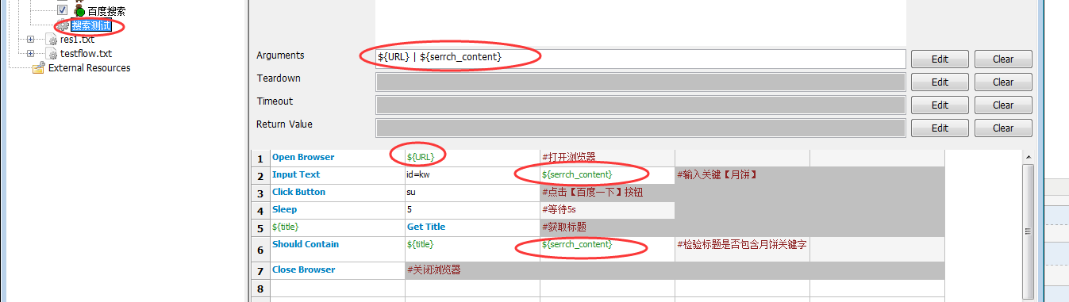Select the Should Contain cell
The height and width of the screenshot is (302, 1069).
337,249
